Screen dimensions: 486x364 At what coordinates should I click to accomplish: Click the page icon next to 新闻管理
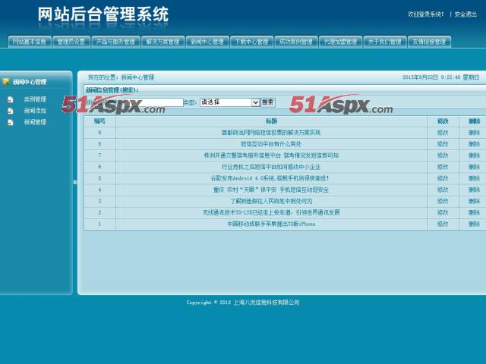point(11,122)
